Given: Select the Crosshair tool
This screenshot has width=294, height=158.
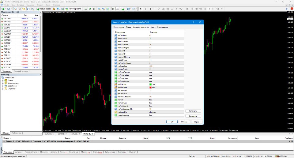Looking at the screenshot, I should point(145,9).
